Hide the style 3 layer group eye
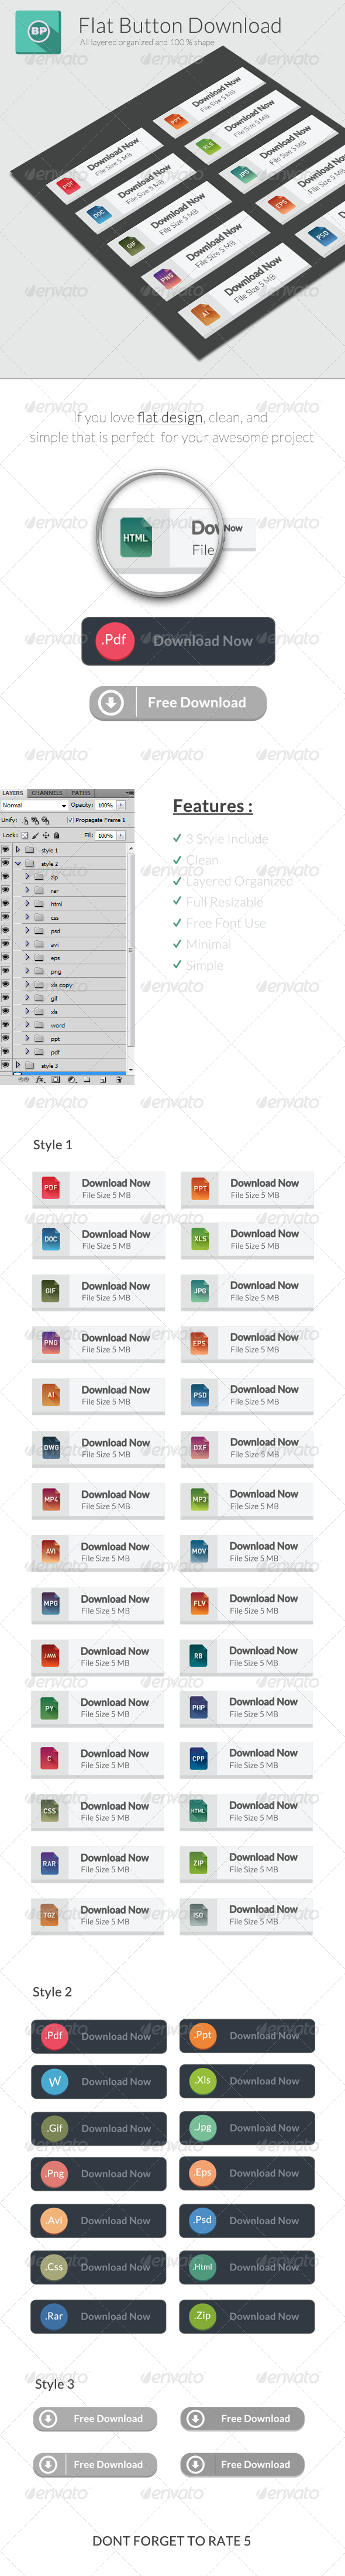 click(x=5, y=1065)
